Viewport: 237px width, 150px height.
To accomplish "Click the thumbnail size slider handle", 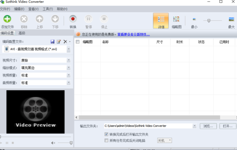I will pos(209,21).
